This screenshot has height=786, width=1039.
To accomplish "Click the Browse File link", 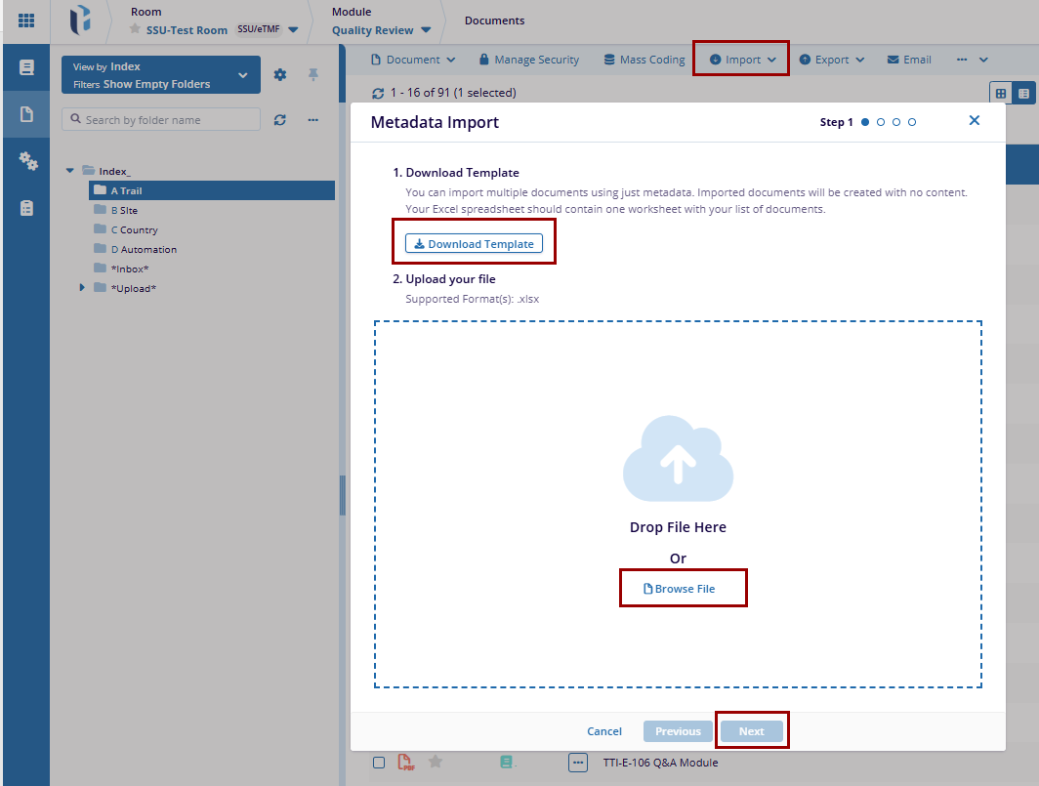I will (x=680, y=589).
